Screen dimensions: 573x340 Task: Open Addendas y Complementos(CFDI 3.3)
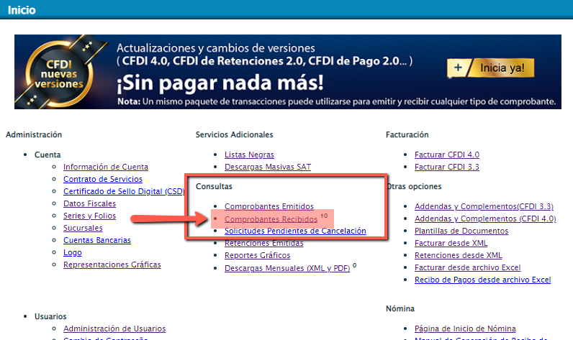tap(484, 206)
